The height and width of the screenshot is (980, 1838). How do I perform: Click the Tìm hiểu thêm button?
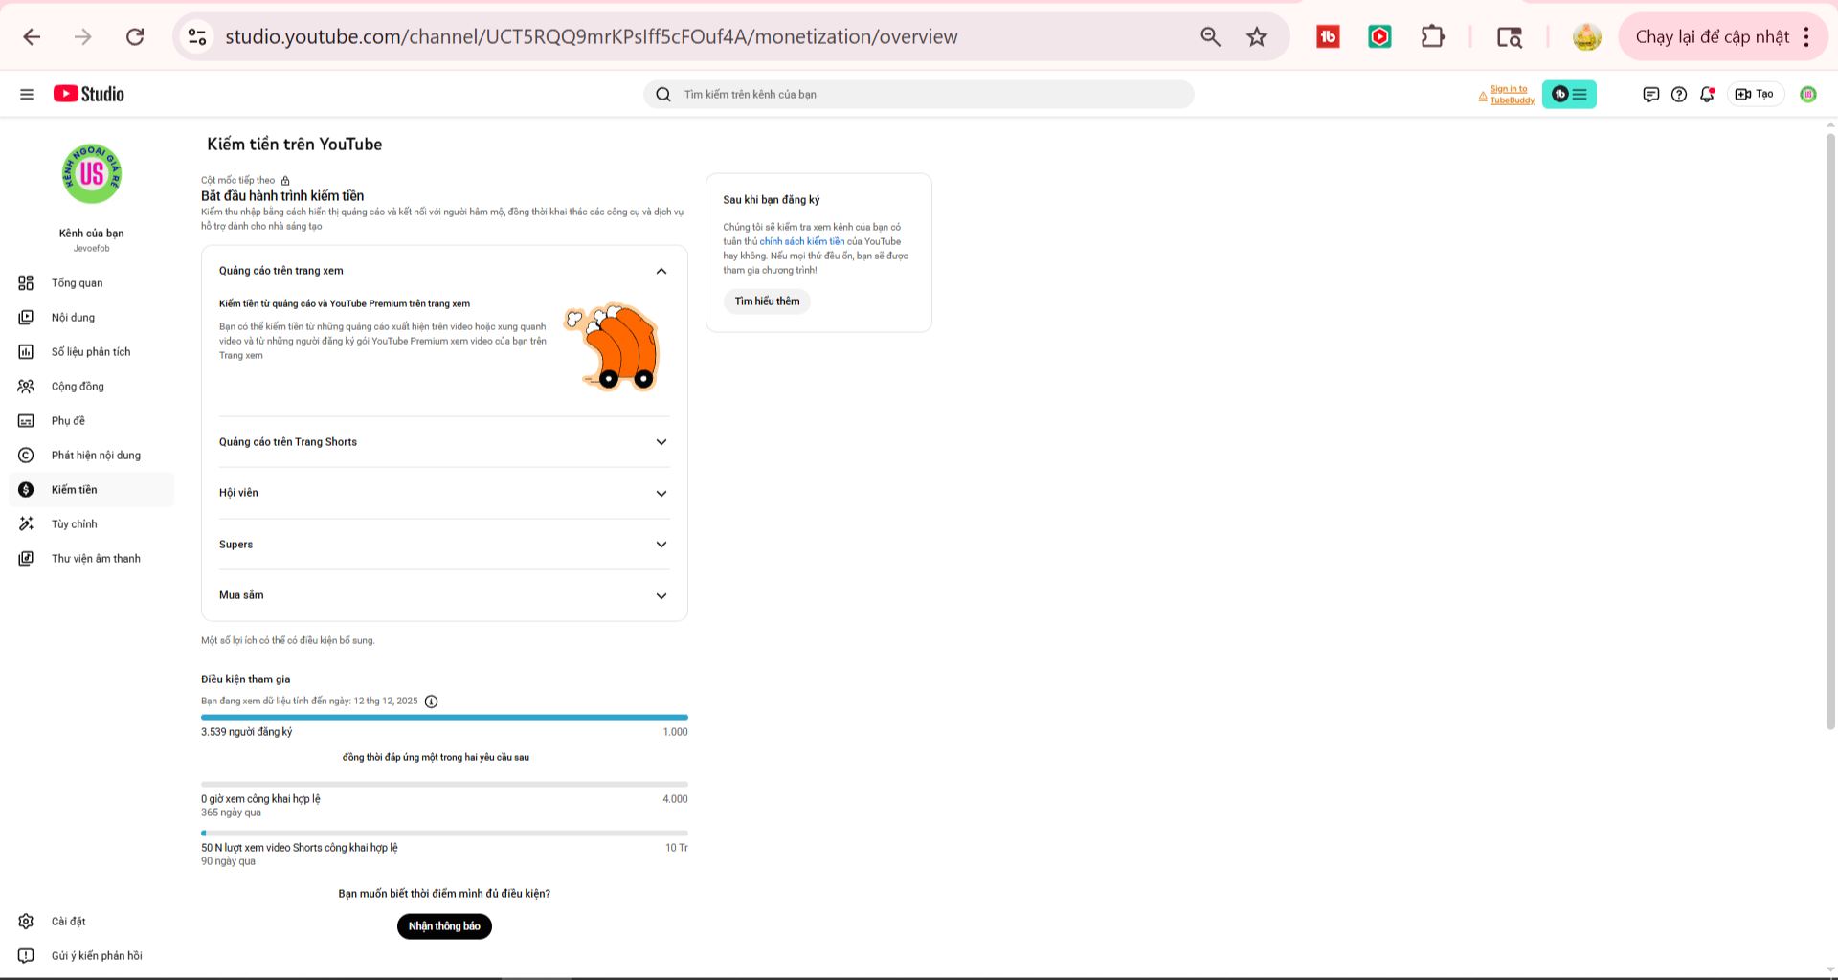(767, 301)
